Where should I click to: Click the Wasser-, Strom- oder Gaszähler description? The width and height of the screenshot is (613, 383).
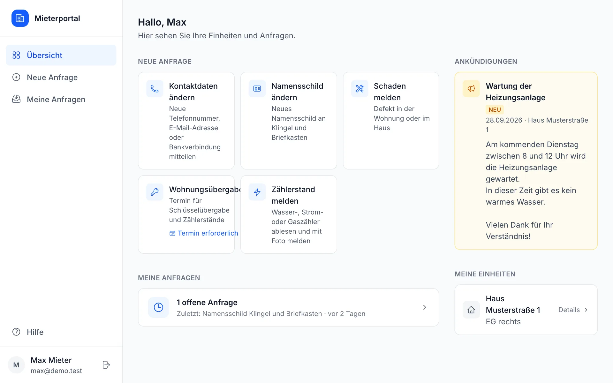pos(297,227)
